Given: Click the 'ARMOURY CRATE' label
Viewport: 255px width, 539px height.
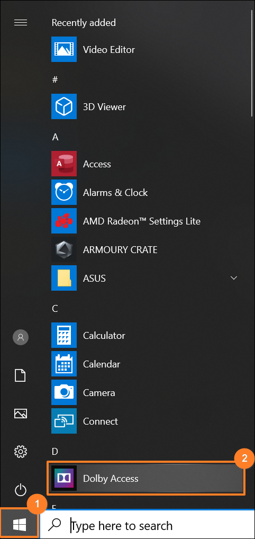Looking at the screenshot, I should [x=120, y=249].
